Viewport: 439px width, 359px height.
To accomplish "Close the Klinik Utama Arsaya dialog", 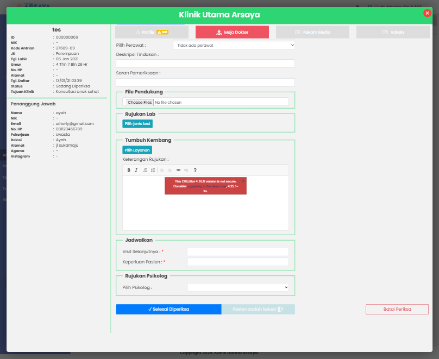I will click(x=427, y=13).
